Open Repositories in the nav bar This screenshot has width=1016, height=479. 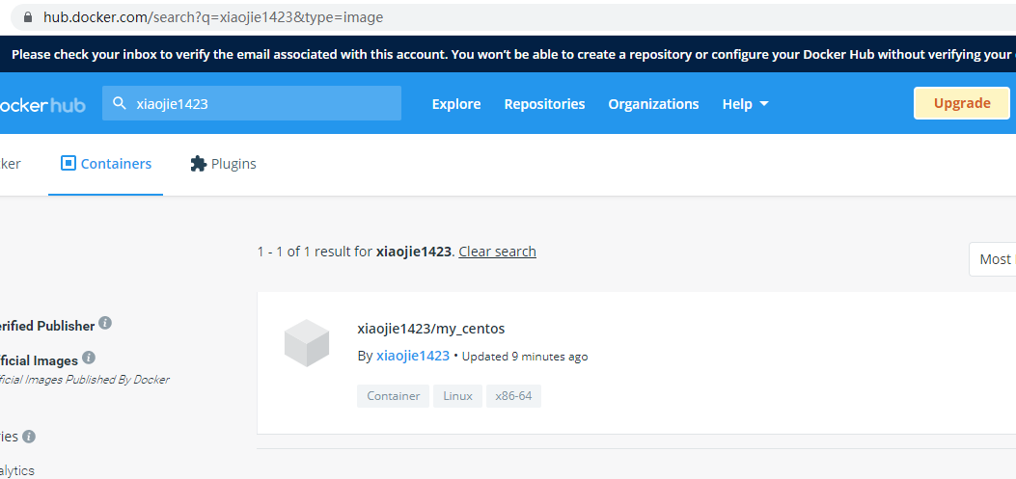(544, 103)
